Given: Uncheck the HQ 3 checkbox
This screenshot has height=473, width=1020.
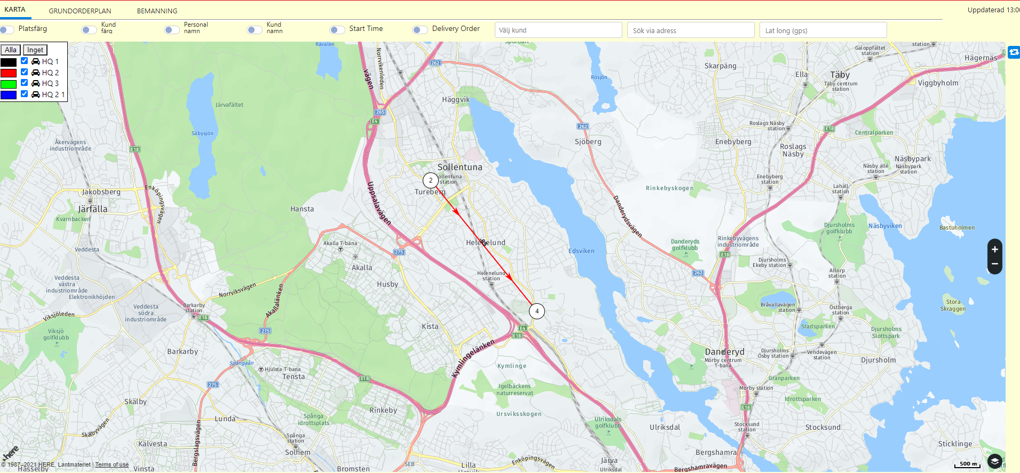Looking at the screenshot, I should click(25, 83).
